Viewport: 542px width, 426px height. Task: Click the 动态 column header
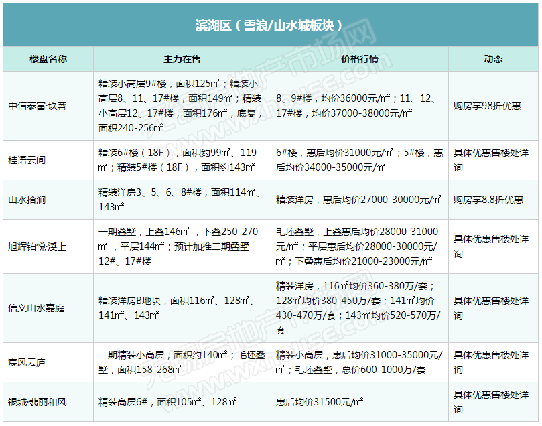point(493,59)
